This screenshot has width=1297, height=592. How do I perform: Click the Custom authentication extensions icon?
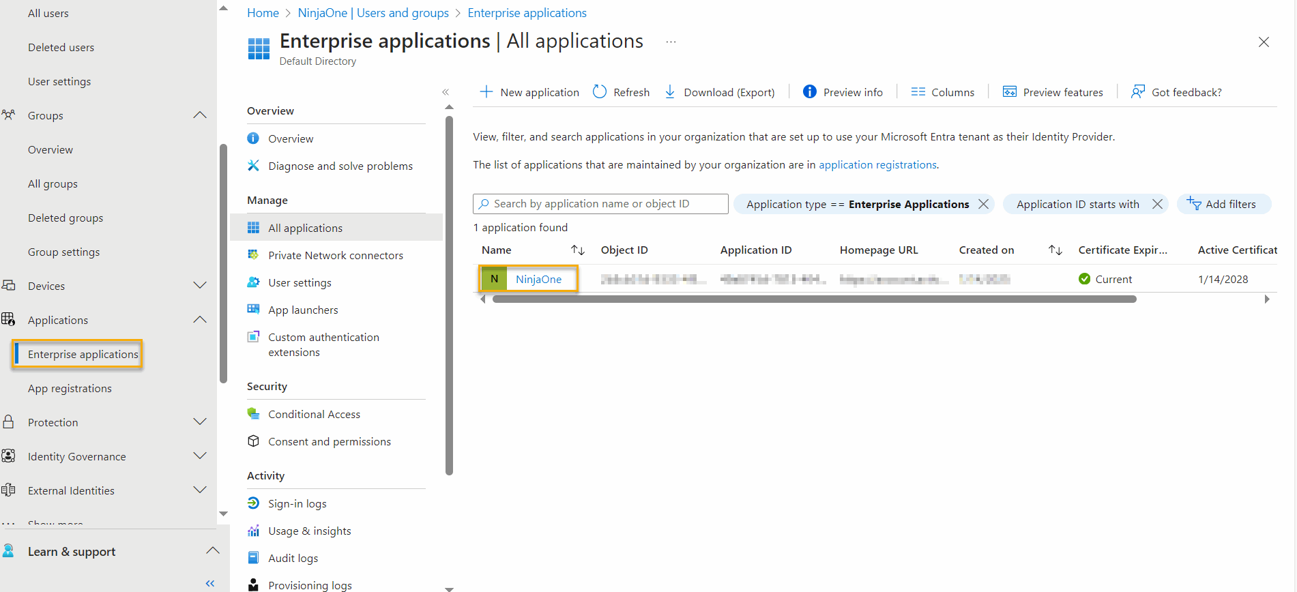253,337
